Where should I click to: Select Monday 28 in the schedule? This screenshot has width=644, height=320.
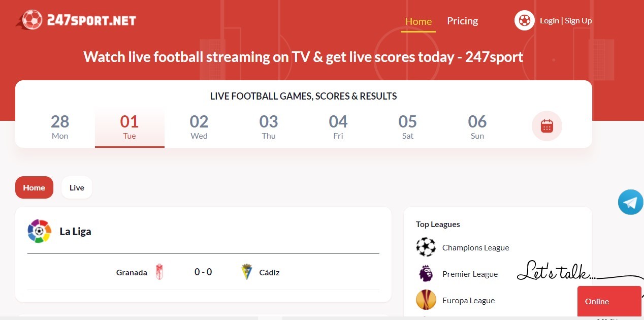click(60, 126)
